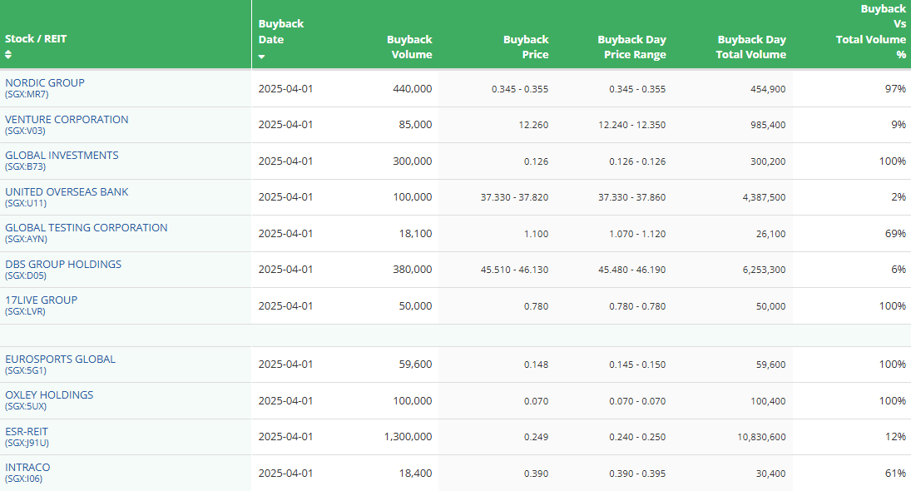This screenshot has height=491, width=911.
Task: Select the (SGX:U11) ticker code
Action: point(26,203)
